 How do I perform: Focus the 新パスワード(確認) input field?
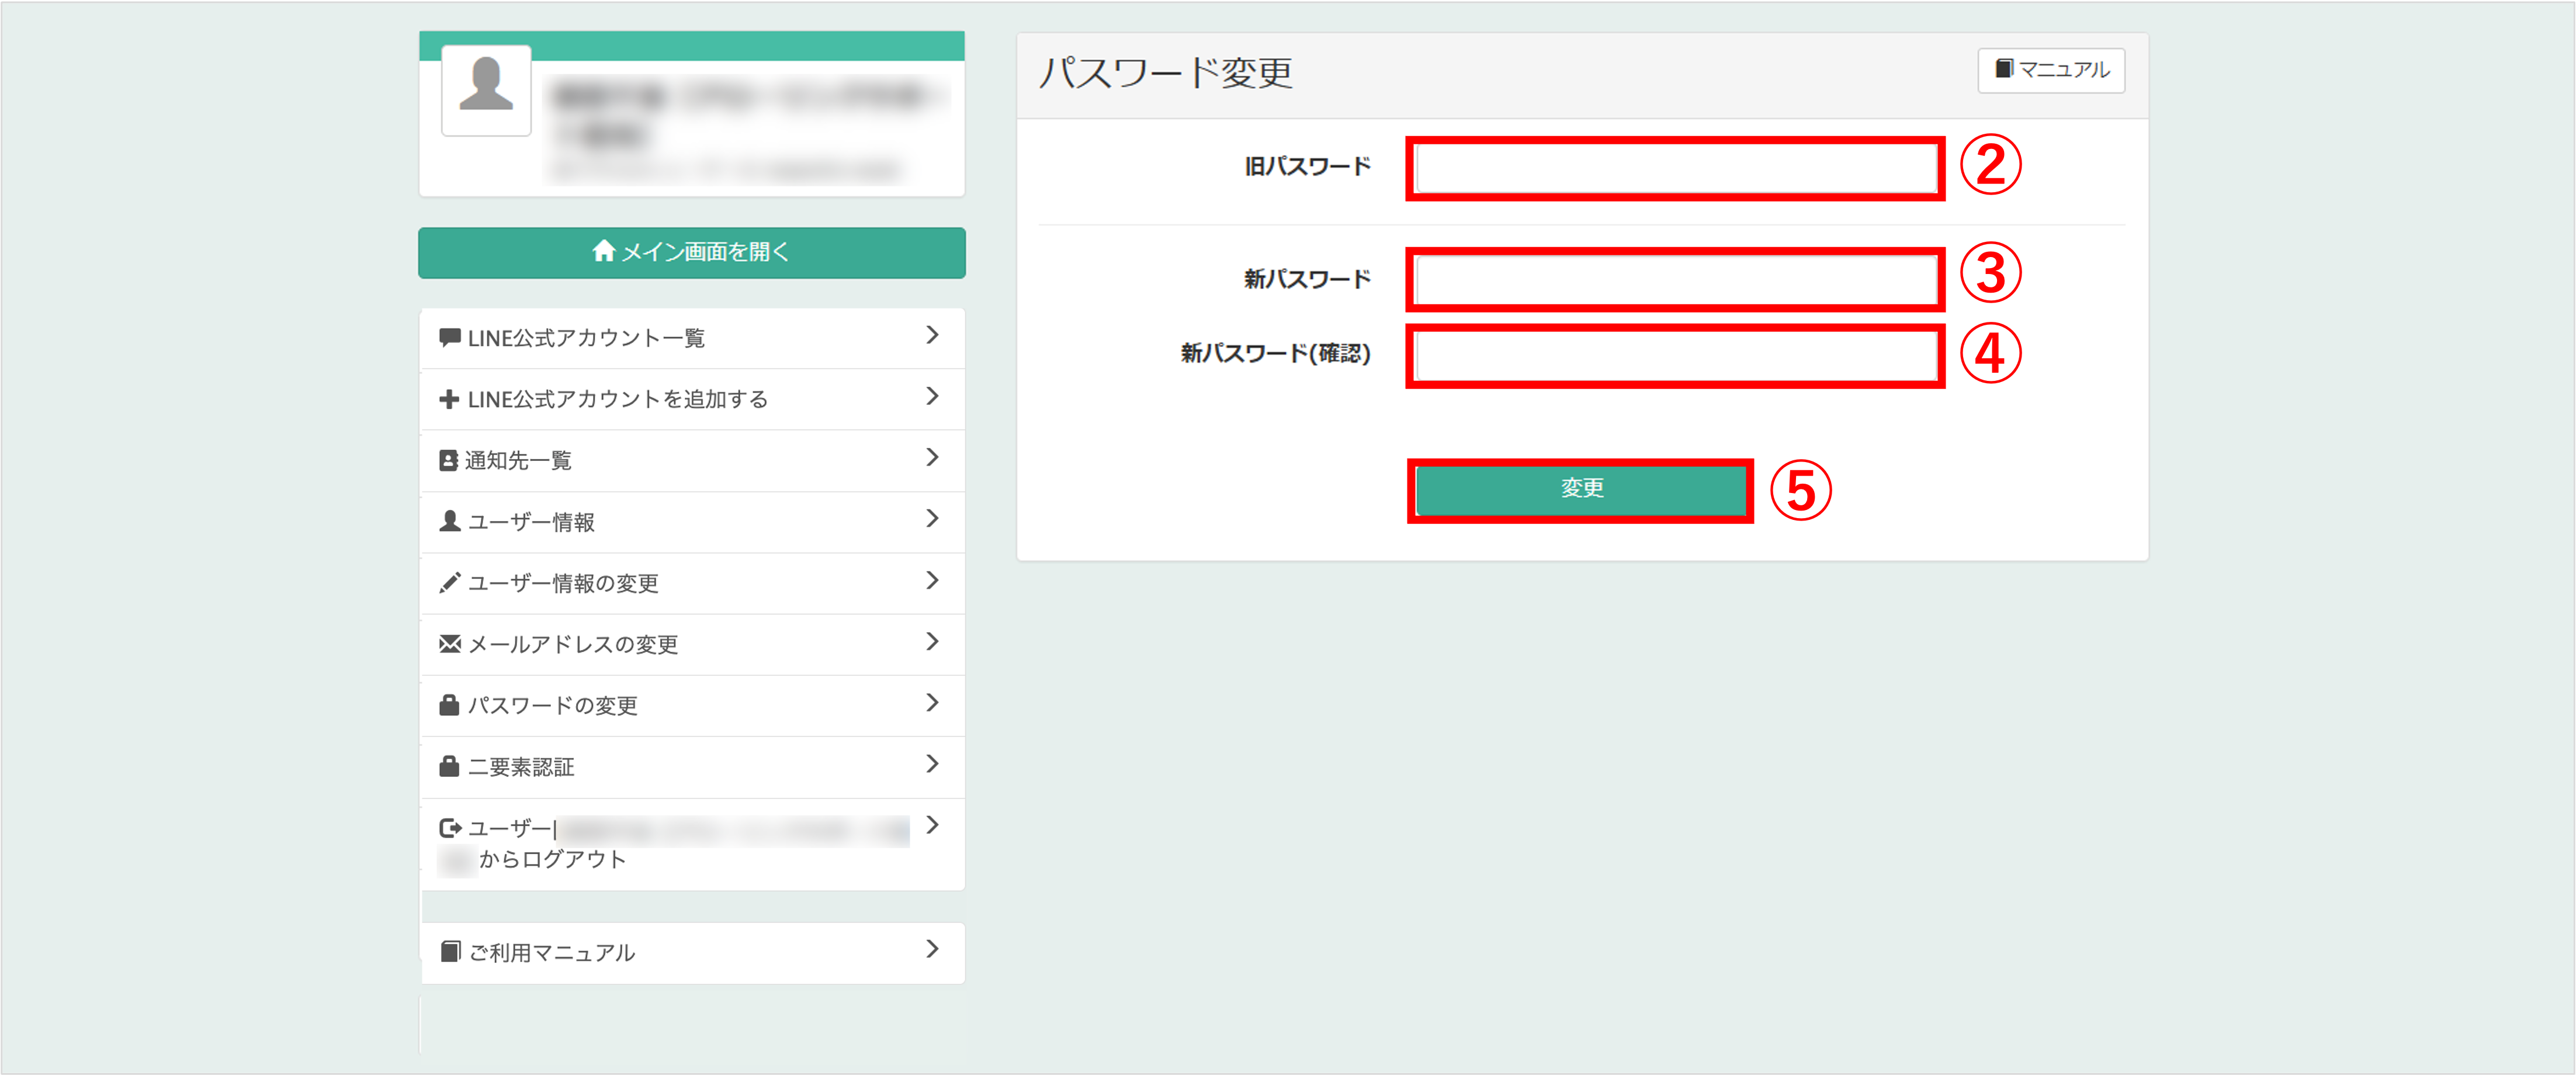(x=1675, y=356)
